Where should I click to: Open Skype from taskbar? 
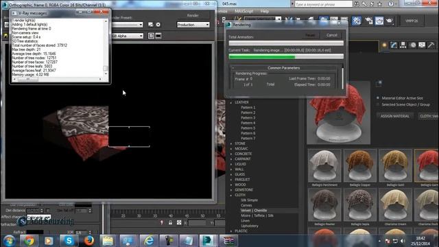click(69, 241)
